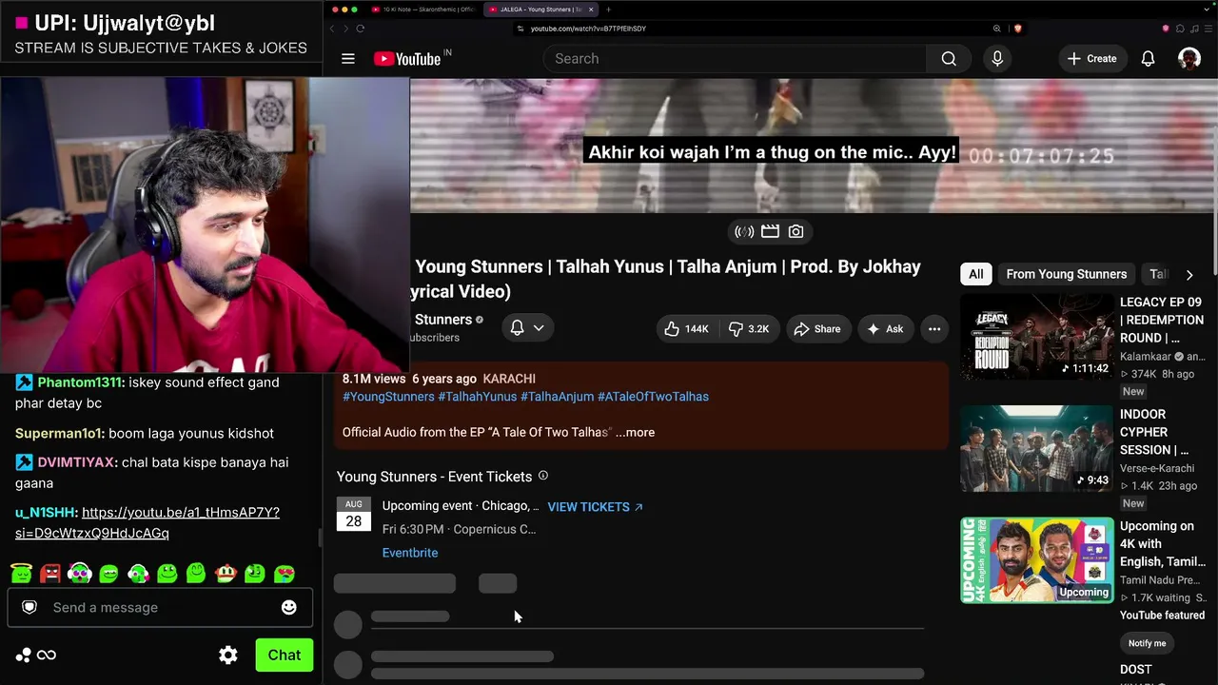The width and height of the screenshot is (1218, 685).
Task: Close the JALEGA browser tab
Action: pos(589,10)
